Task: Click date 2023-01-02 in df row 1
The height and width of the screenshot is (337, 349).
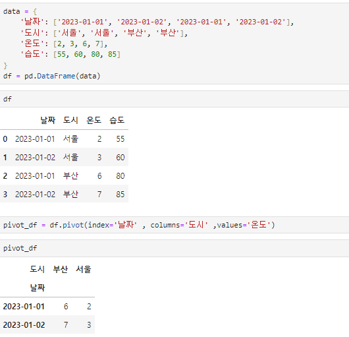Action: coord(35,158)
